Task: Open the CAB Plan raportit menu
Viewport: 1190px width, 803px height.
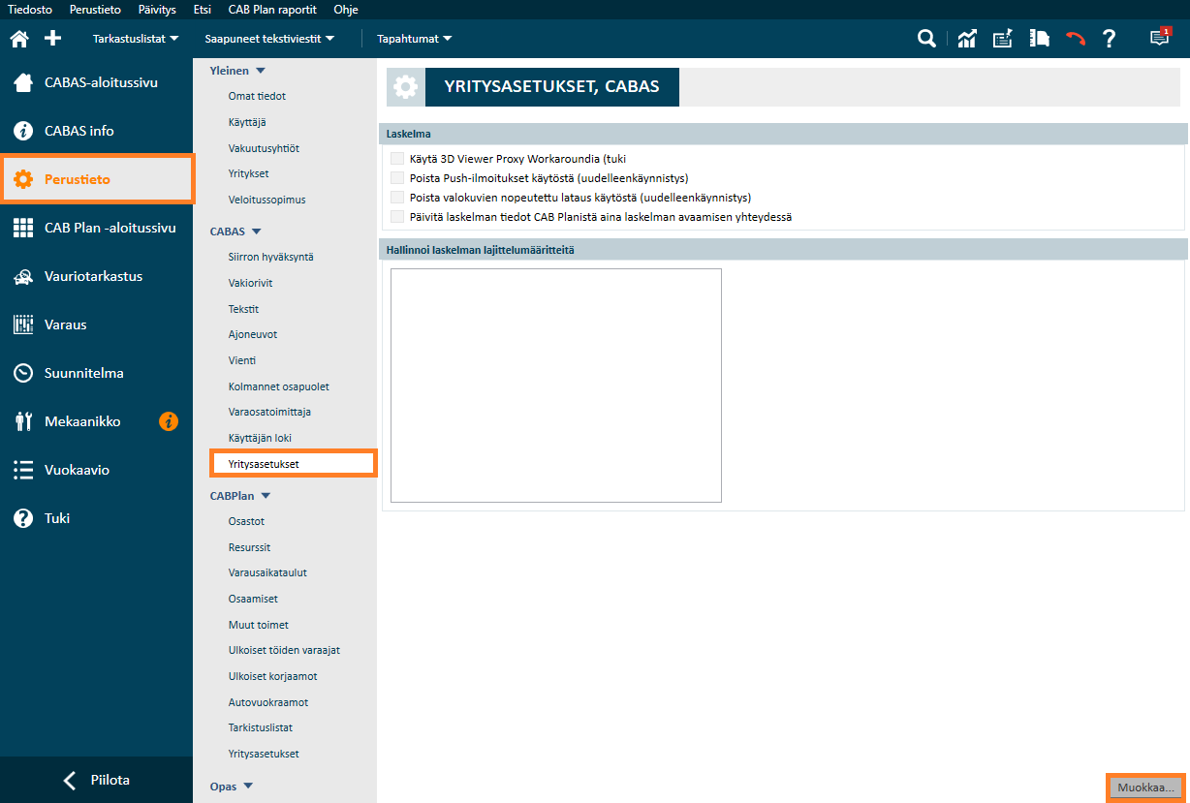Action: tap(274, 10)
